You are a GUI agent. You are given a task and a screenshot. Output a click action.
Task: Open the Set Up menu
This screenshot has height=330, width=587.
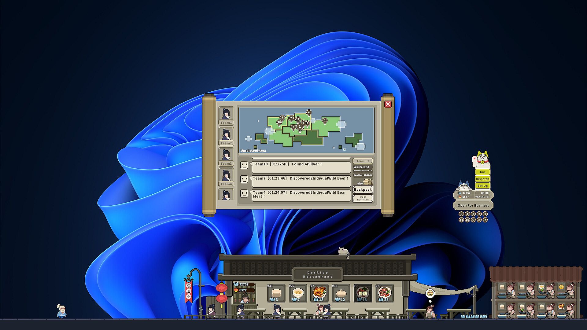click(x=482, y=185)
